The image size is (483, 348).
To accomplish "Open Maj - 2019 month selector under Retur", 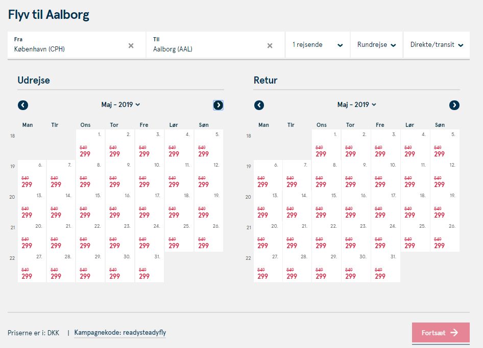I will coord(357,104).
